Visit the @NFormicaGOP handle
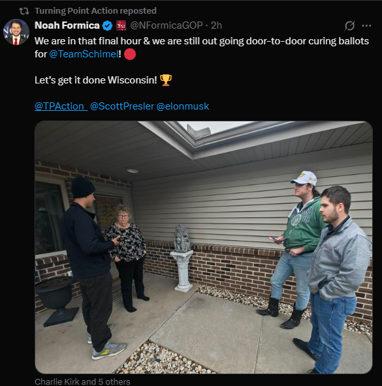This screenshot has width=382, height=386. (167, 25)
